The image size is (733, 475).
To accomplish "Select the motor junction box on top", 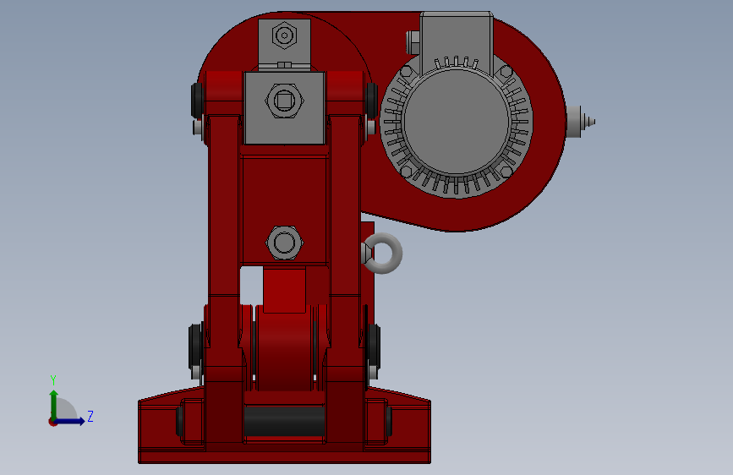I will 457,42.
